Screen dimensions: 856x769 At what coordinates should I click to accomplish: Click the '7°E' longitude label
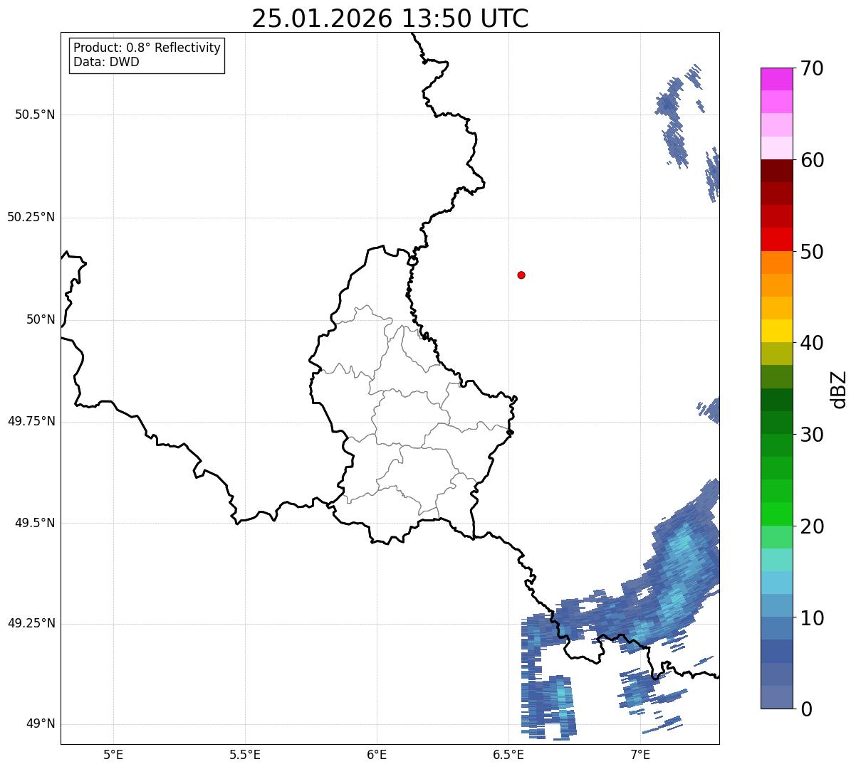pos(640,754)
